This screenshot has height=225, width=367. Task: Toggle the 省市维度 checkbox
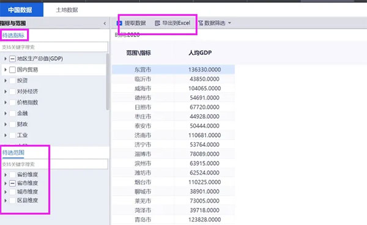pyautogui.click(x=12, y=183)
